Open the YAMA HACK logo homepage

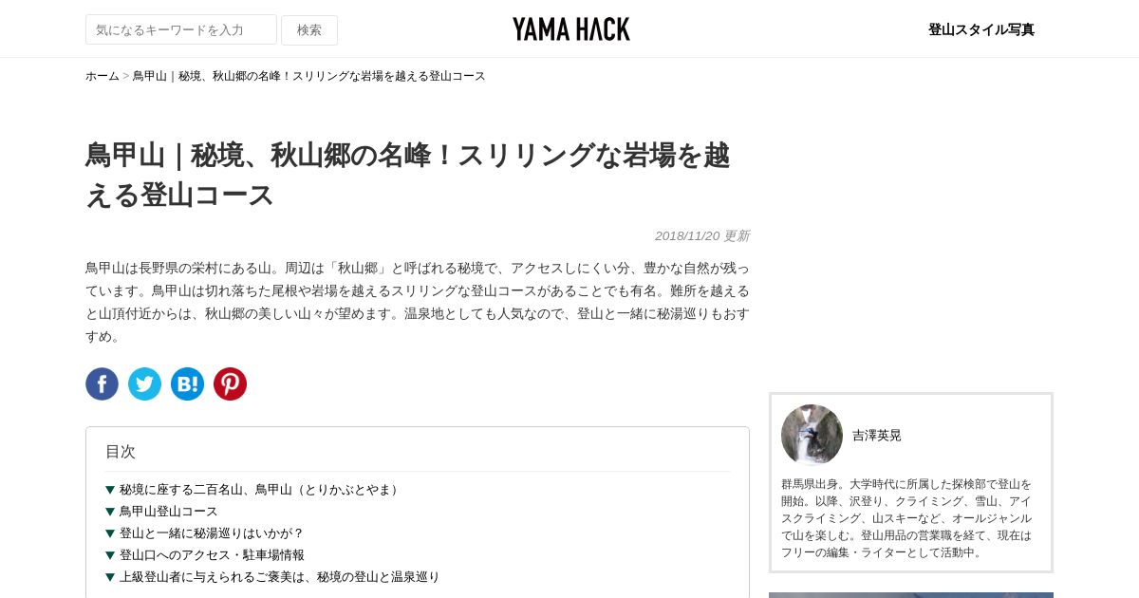[x=570, y=29]
